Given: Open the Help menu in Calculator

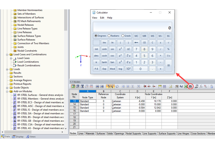Looking at the screenshot, I should point(109,18).
